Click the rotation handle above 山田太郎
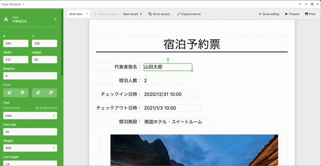 point(168,59)
